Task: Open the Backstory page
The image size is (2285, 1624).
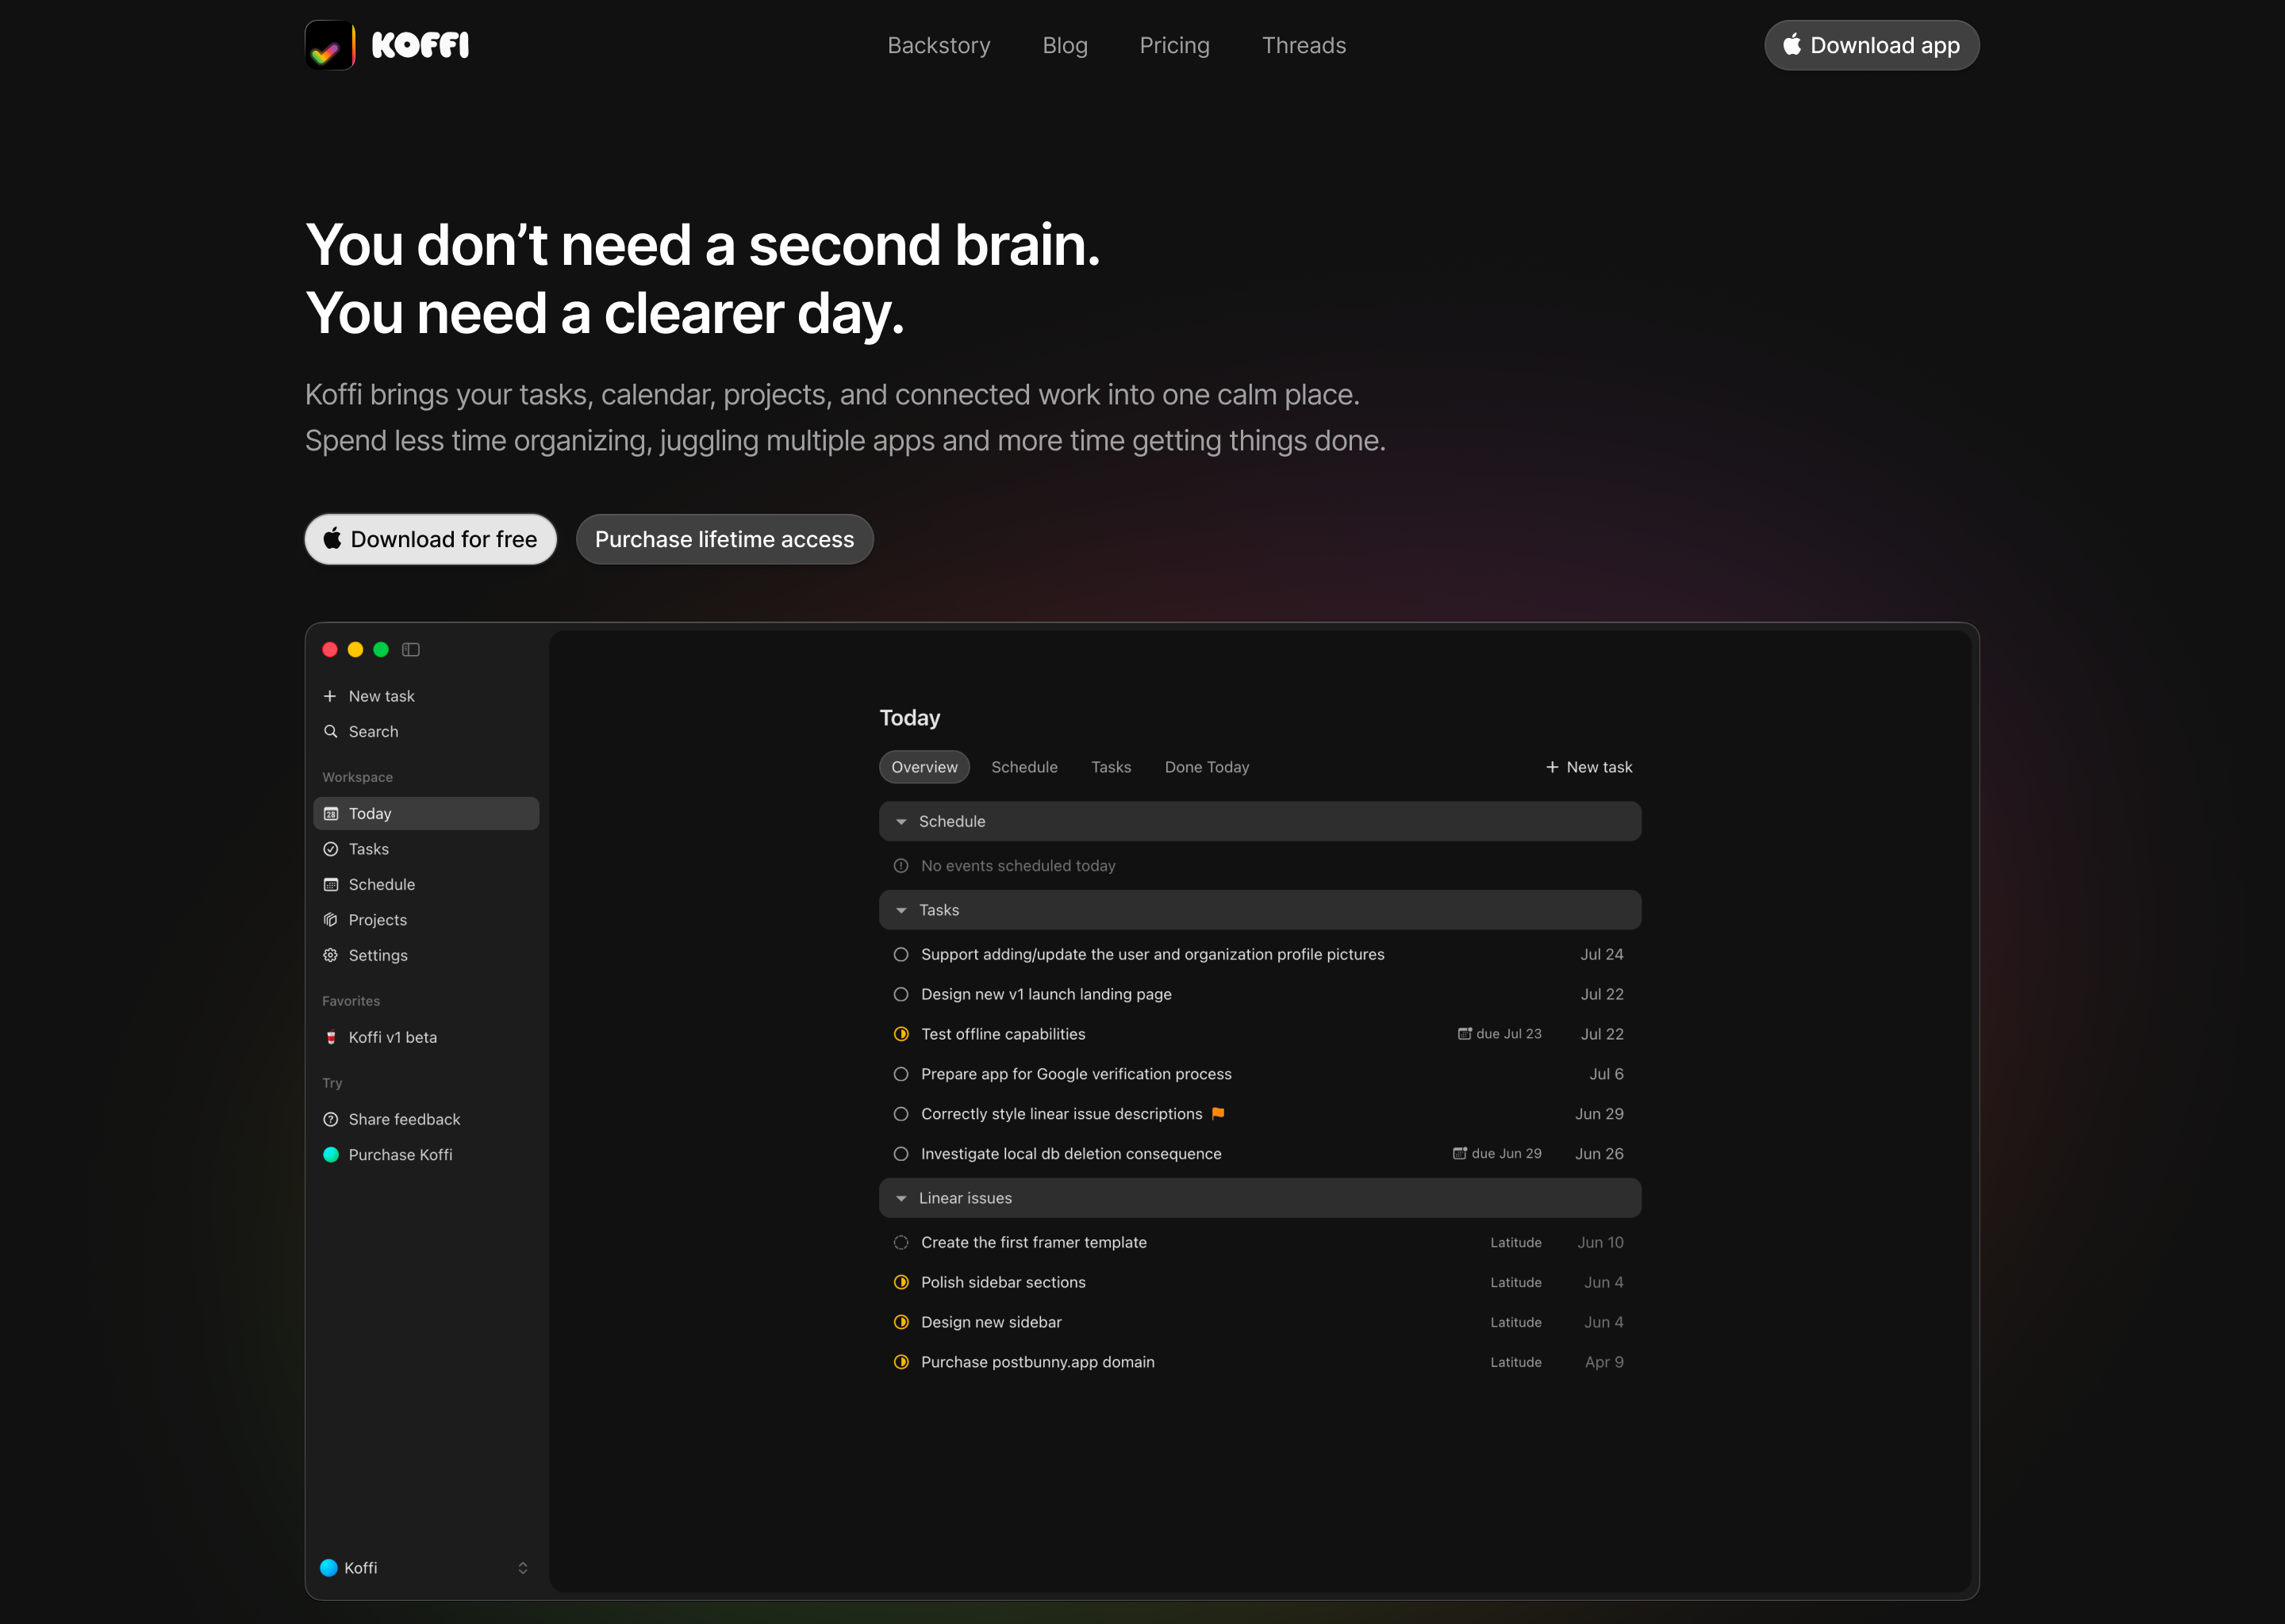Action: 939,45
